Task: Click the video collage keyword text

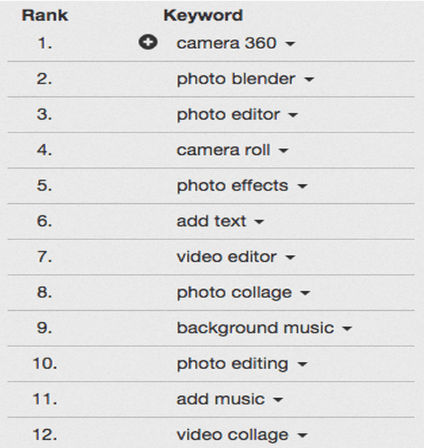Action: pos(232,435)
